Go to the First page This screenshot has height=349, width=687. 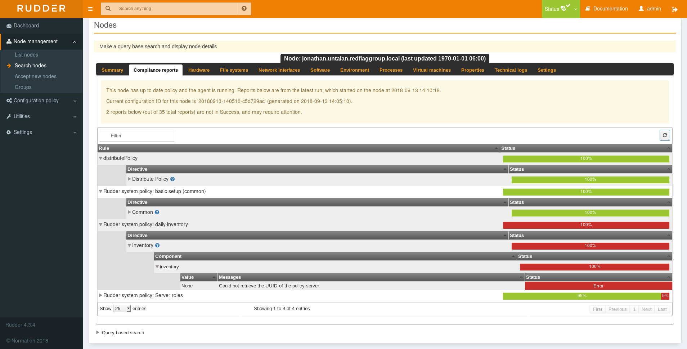[x=597, y=309]
